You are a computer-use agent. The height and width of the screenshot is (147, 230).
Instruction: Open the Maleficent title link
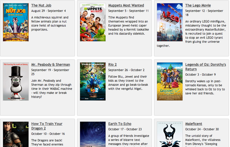(194, 124)
